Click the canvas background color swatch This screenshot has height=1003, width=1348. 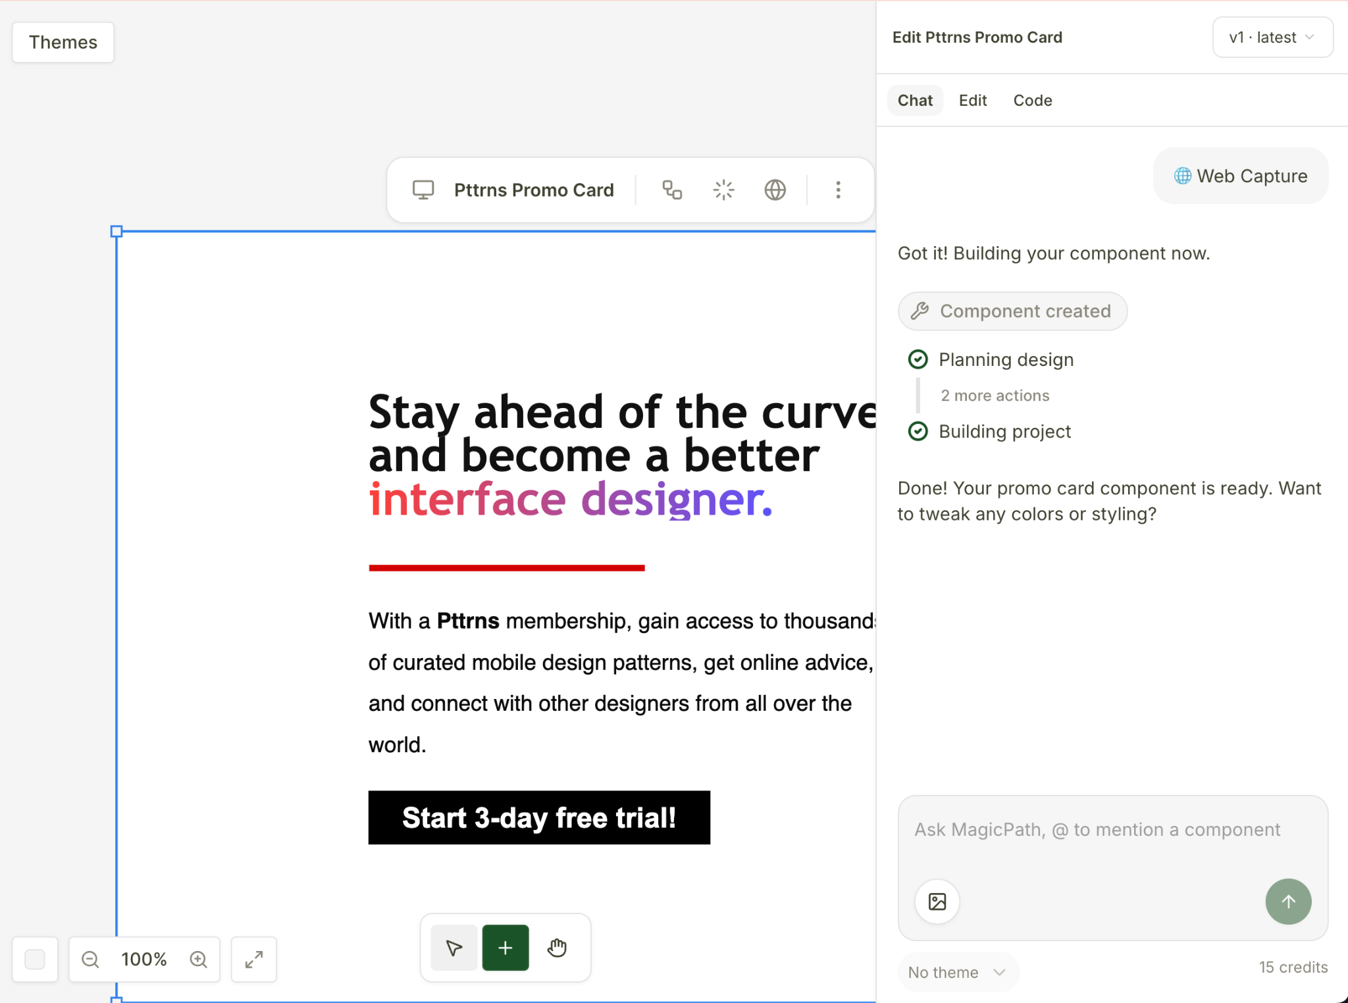(x=35, y=960)
